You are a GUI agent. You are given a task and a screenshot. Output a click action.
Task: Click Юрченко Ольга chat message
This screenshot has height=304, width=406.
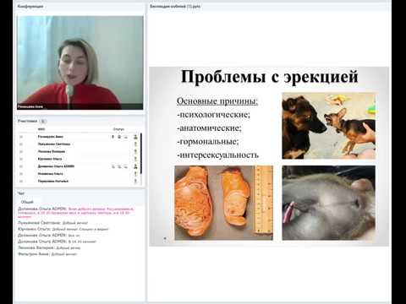pos(63,229)
